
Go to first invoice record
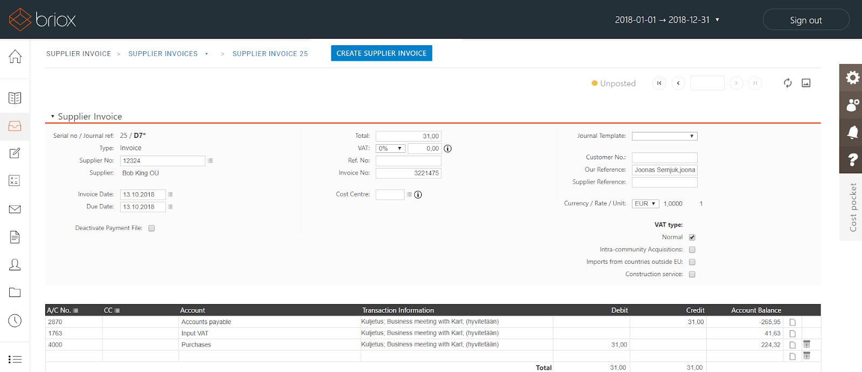coord(659,83)
